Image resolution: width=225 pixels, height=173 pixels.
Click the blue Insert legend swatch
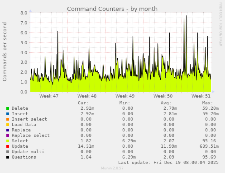click(x=8, y=114)
